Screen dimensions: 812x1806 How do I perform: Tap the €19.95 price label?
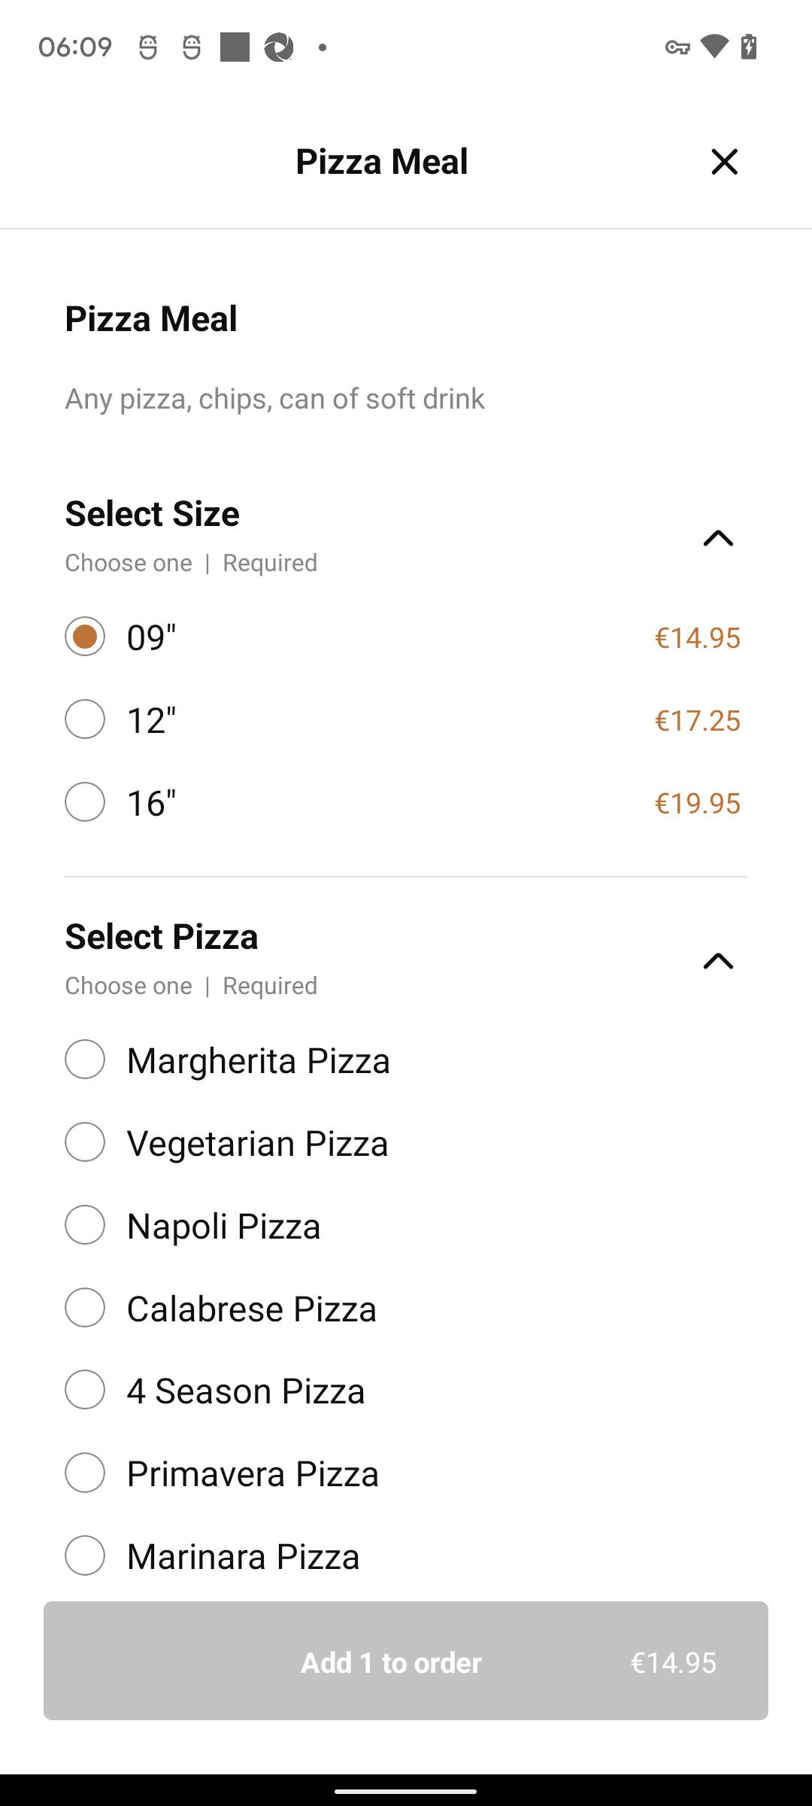[698, 804]
